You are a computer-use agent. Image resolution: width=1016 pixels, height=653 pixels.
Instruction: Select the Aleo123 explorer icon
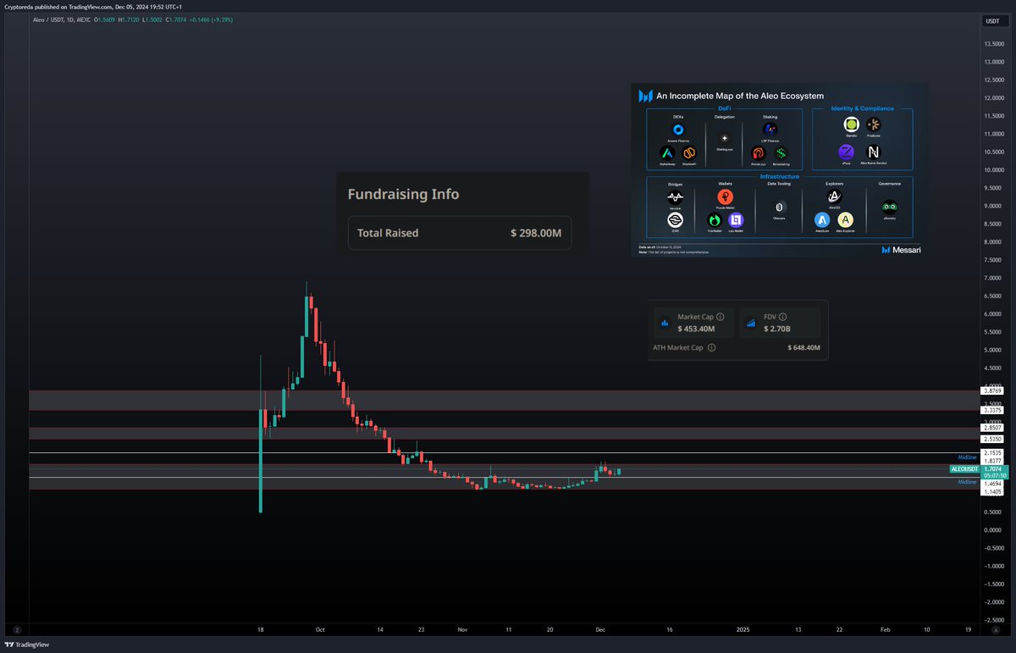[x=835, y=196]
